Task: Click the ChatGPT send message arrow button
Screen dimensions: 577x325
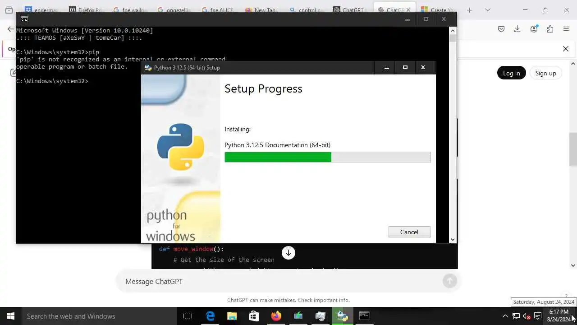Action: tap(449, 281)
